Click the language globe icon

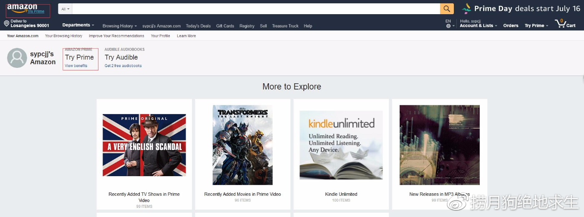448,26
